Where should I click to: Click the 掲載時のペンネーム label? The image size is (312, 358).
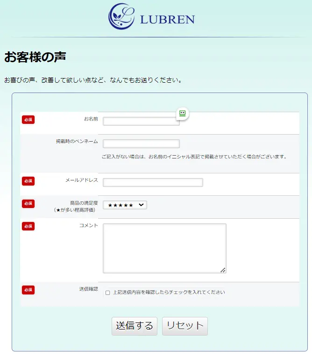point(77,141)
